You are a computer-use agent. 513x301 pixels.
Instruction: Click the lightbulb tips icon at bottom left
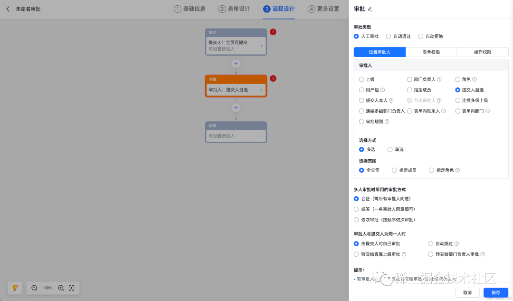[15, 287]
